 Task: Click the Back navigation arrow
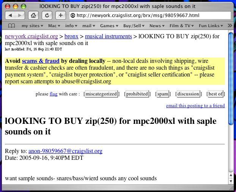10,16
